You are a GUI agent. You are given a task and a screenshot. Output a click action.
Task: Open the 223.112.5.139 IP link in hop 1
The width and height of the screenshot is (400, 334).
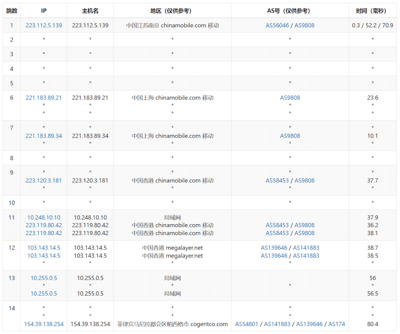(44, 25)
